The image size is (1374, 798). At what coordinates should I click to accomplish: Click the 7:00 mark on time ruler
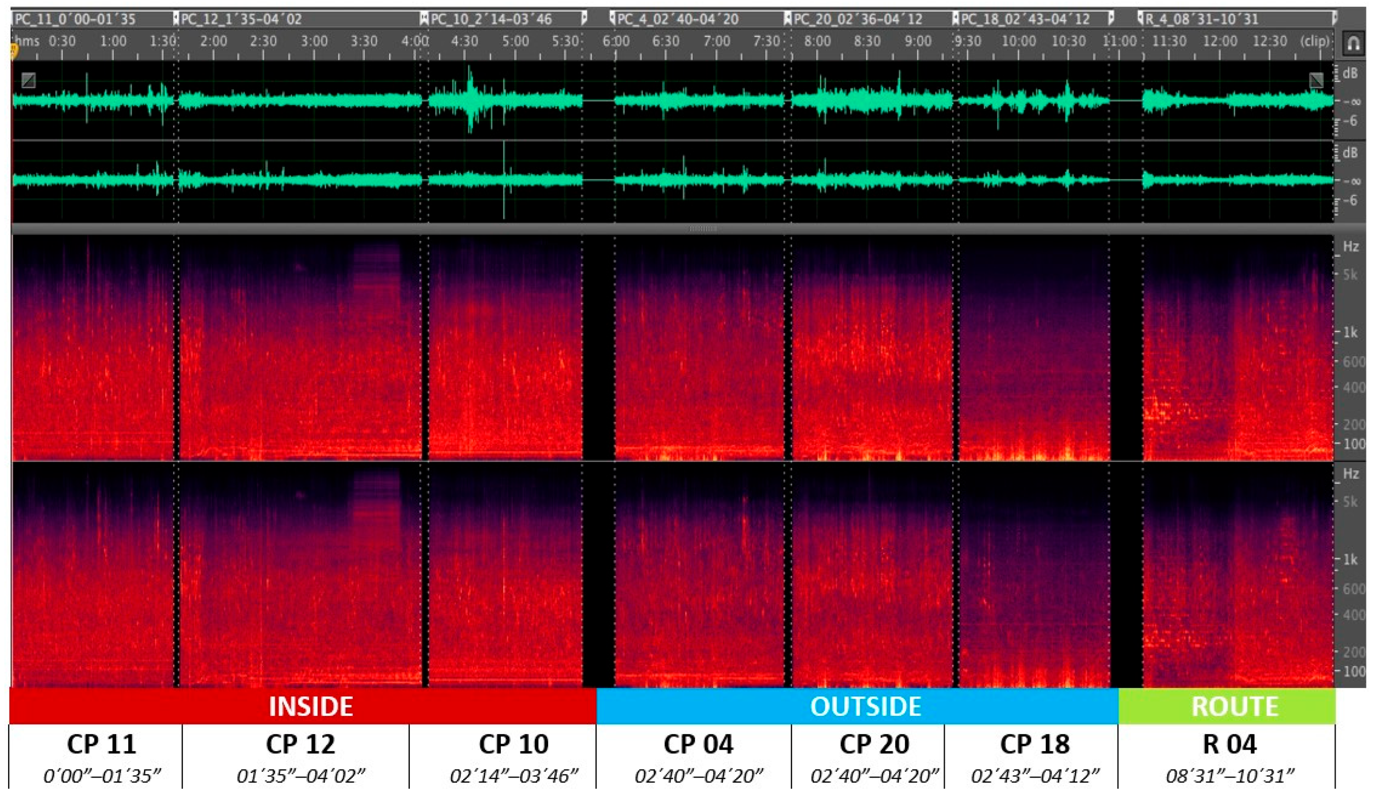pos(717,41)
